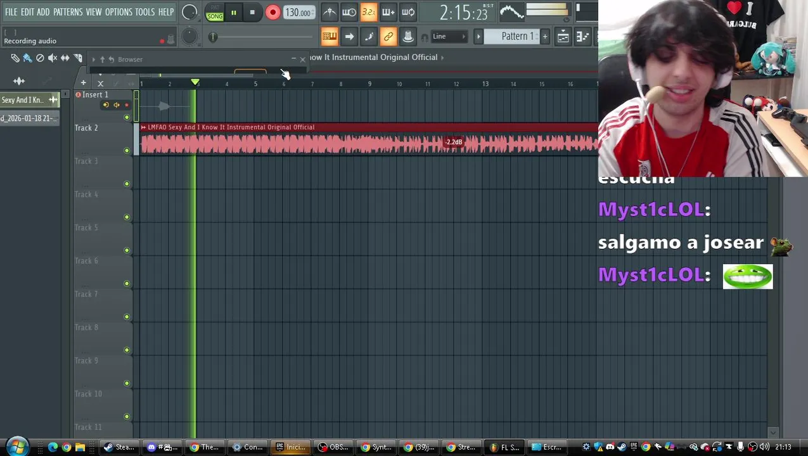Toggle the main snap magnet icon
The image size is (808, 456).
pos(425,37)
